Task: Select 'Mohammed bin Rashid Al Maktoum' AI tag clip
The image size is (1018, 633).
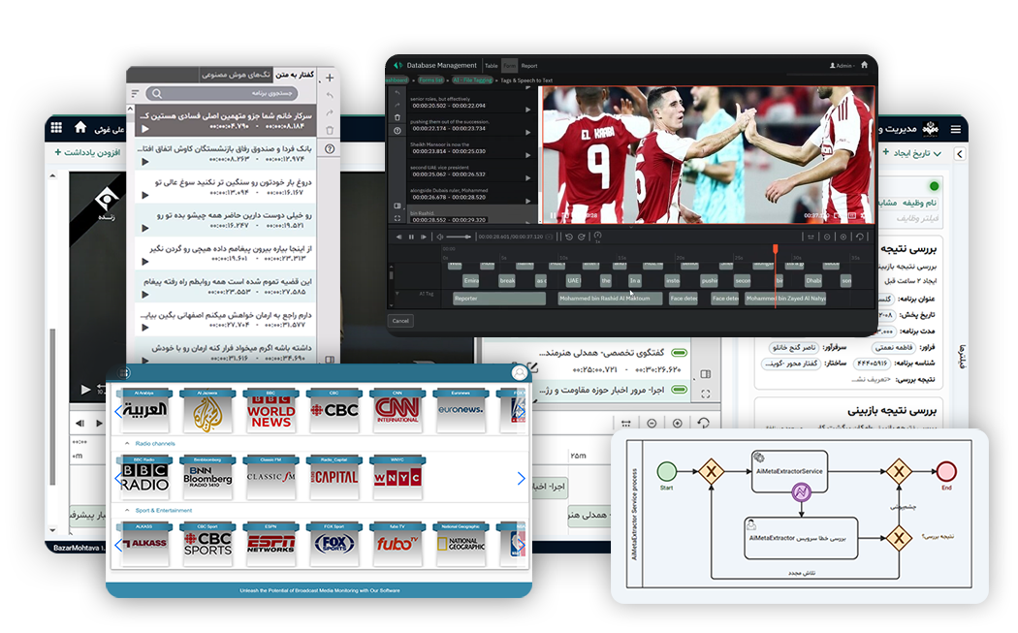Action: point(610,299)
